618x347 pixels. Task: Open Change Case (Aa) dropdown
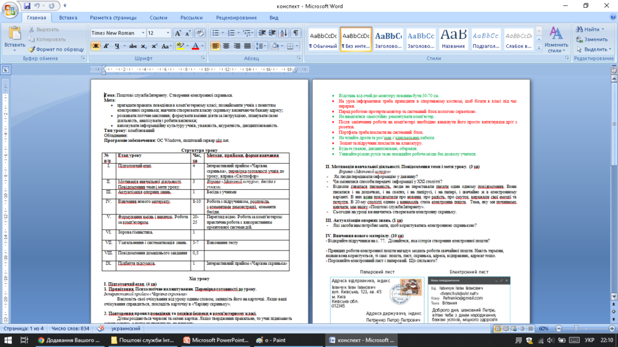tap(166, 47)
